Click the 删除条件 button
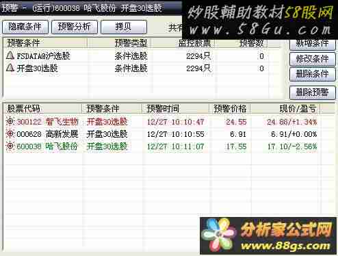The height and width of the screenshot is (256, 338). click(x=312, y=74)
